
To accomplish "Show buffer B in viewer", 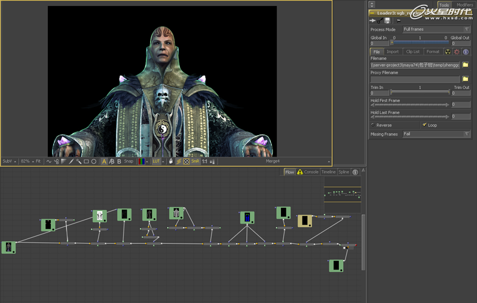I will (x=119, y=161).
